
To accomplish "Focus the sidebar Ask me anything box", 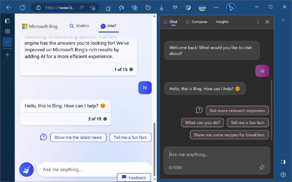I will (x=217, y=161).
